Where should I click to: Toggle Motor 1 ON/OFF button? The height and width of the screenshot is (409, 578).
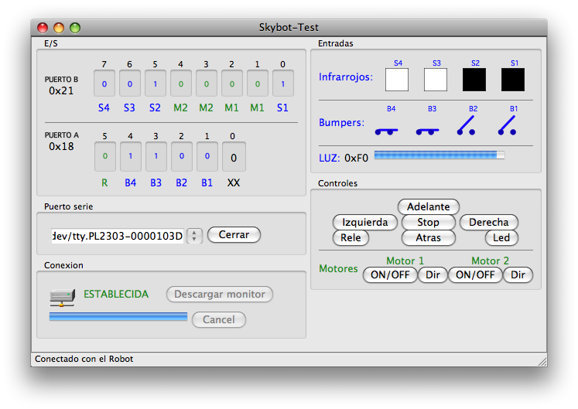point(389,275)
